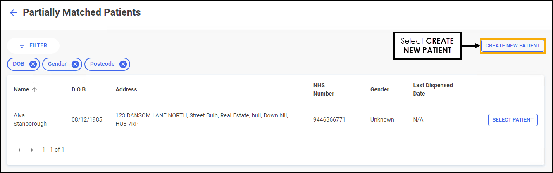This screenshot has width=553, height=173.
Task: Click the Postcode chip label
Action: tap(102, 64)
